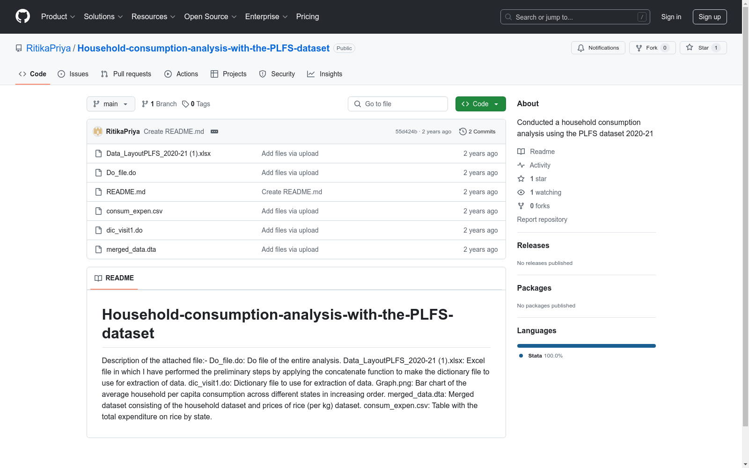Viewport: 749px width, 468px height.
Task: Click the fork icon beside 0 forks
Action: [521, 206]
